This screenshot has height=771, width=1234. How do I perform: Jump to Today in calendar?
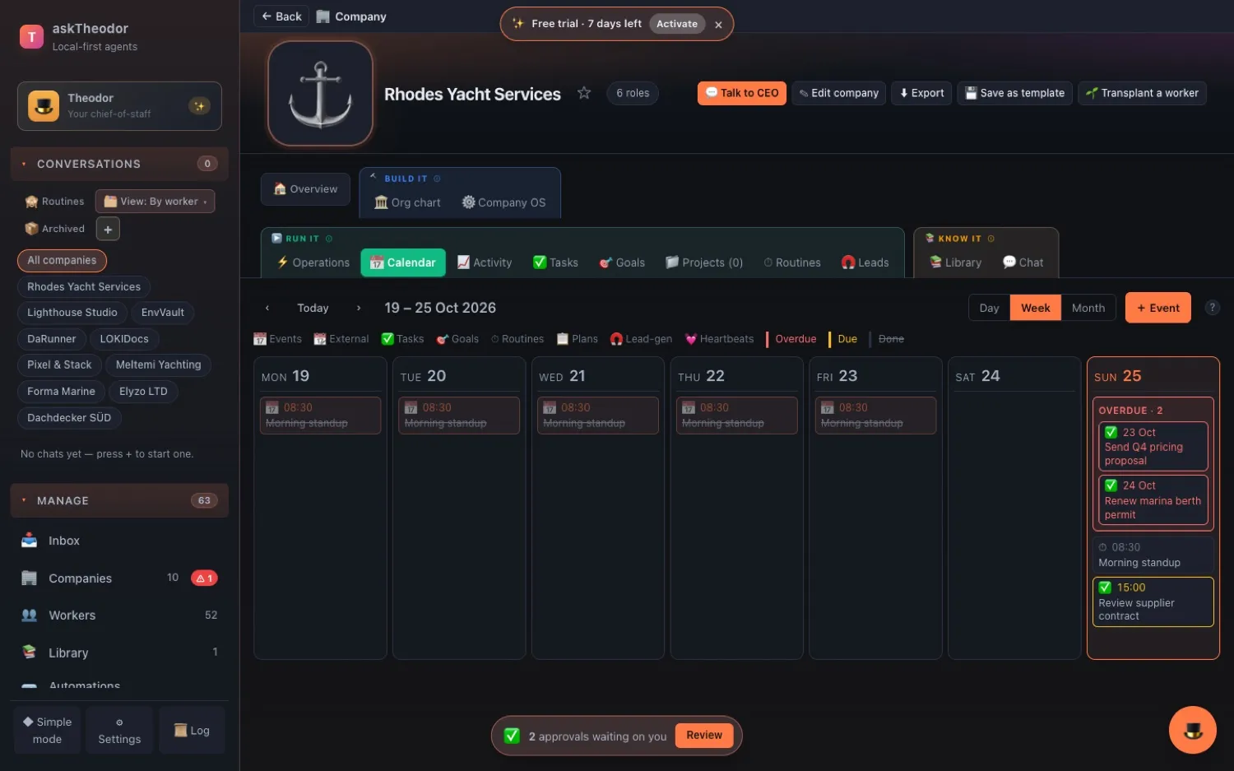[313, 308]
